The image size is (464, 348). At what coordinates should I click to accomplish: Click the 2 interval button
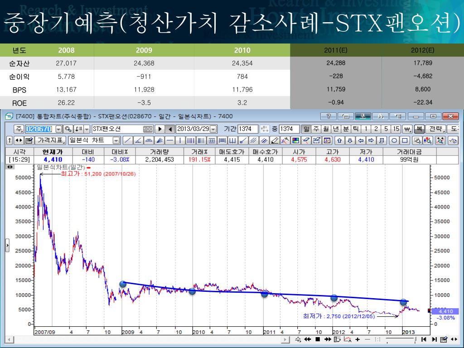click(376, 129)
